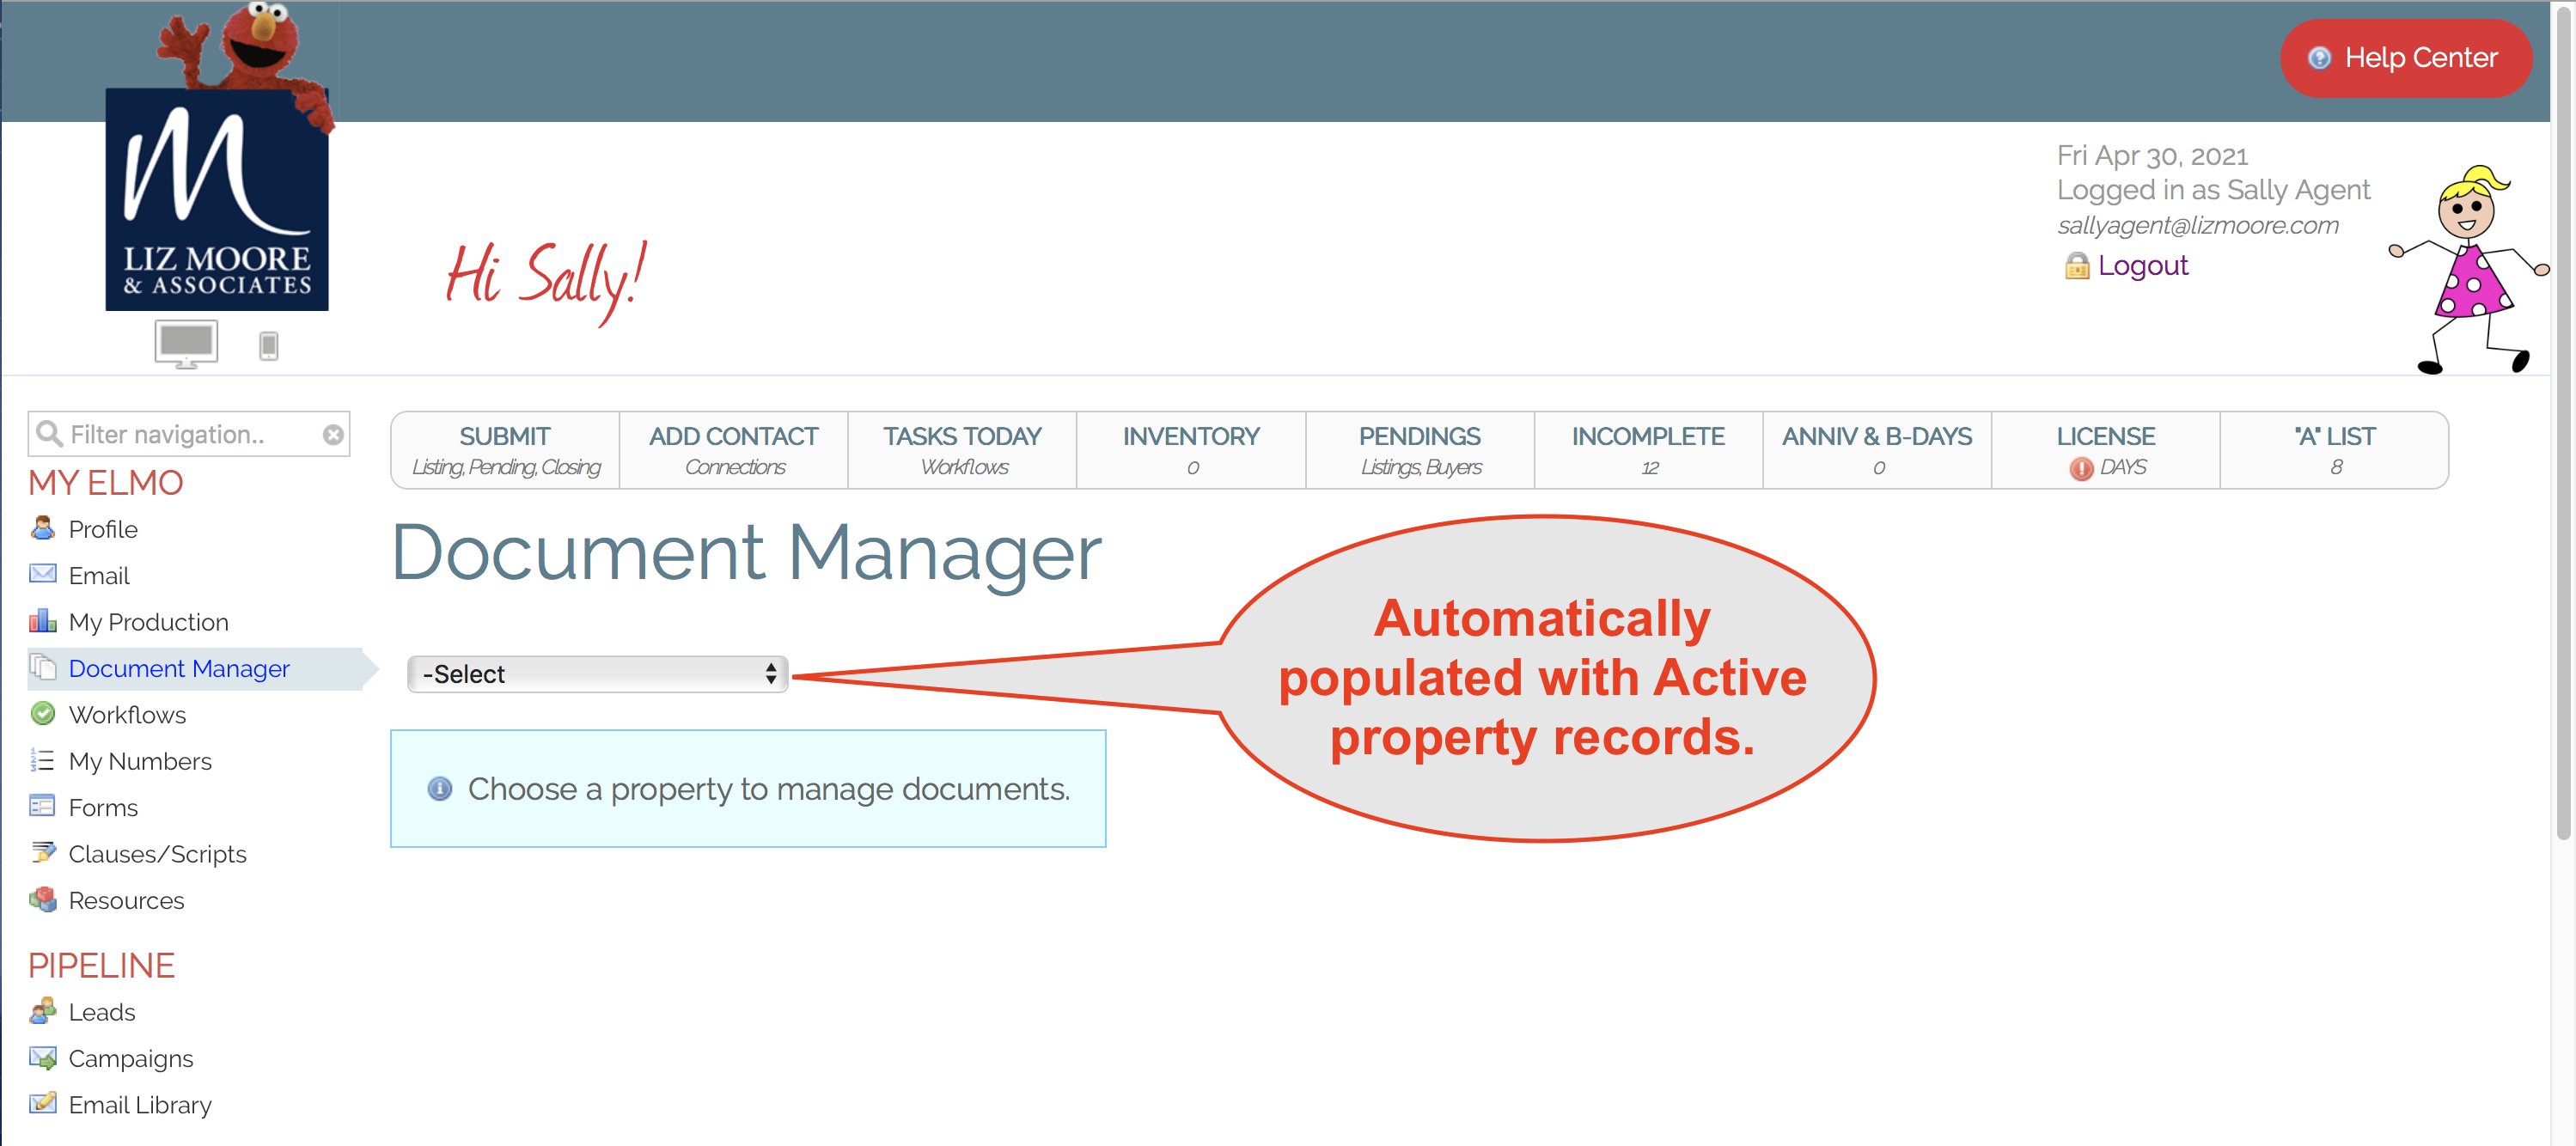Open Email envelope icon in sidebar

(x=42, y=574)
